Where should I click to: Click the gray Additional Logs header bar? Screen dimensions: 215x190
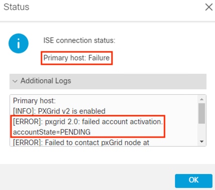[x=108, y=81]
